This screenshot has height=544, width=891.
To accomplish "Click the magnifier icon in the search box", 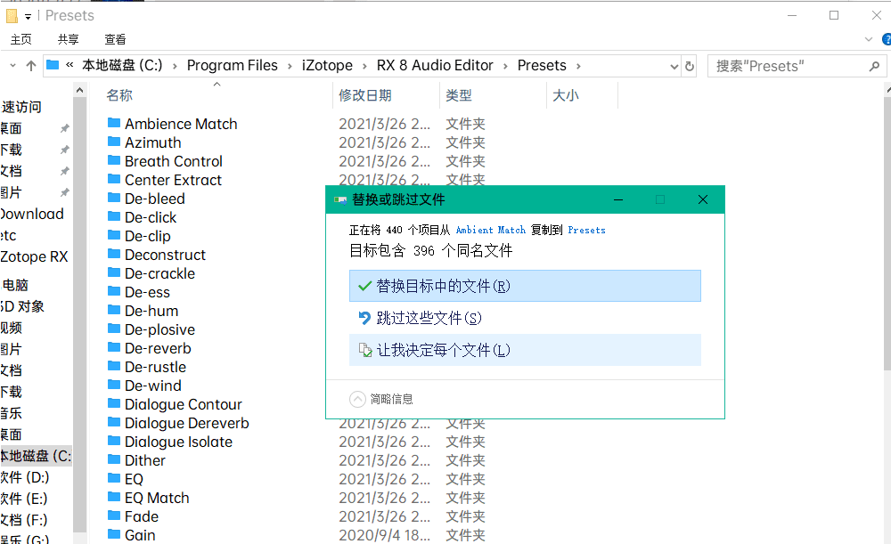I will [874, 66].
